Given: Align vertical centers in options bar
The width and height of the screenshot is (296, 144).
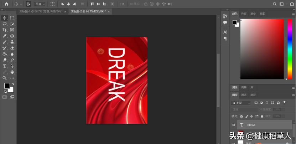Looking at the screenshot, I should [x=98, y=4].
